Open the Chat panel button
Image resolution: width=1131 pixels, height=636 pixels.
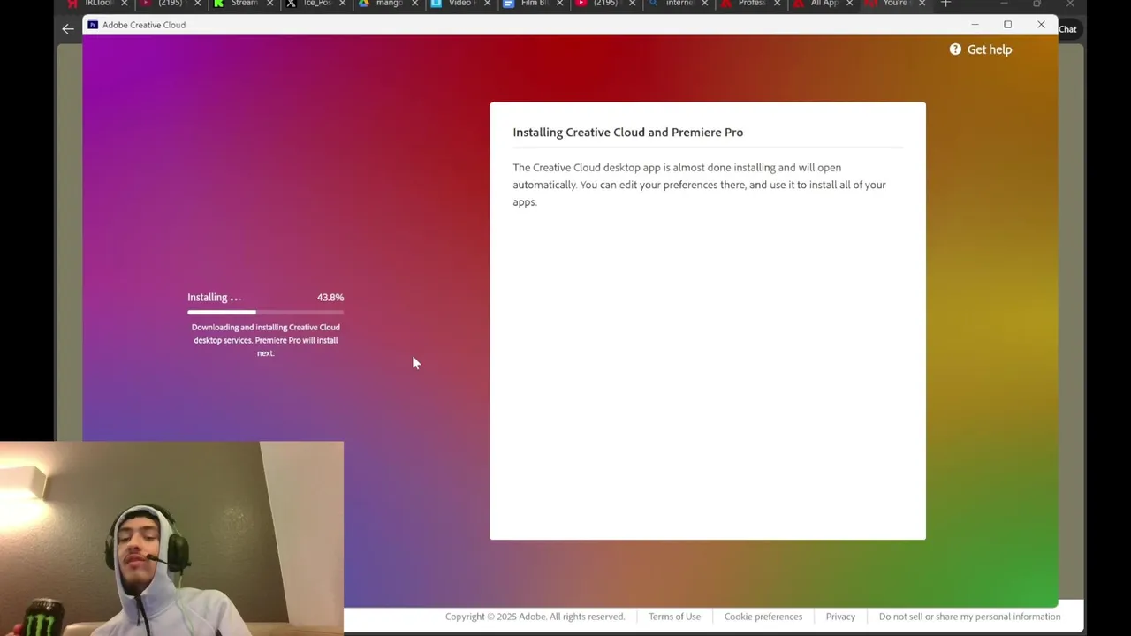coord(1067,29)
